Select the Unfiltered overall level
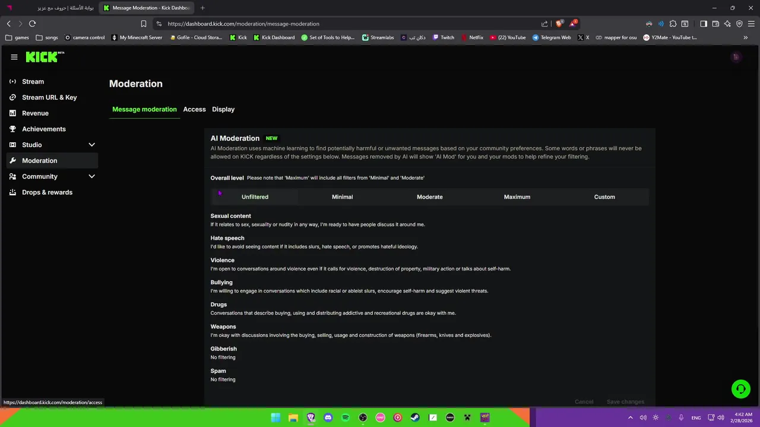This screenshot has height=427, width=760. pos(255,197)
